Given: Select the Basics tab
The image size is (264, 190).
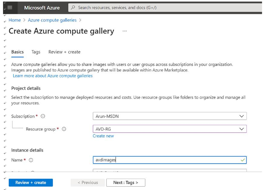Looking at the screenshot, I should pyautogui.click(x=18, y=52).
